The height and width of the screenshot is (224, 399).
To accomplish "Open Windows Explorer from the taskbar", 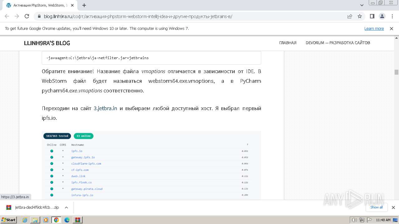I will point(35,220).
